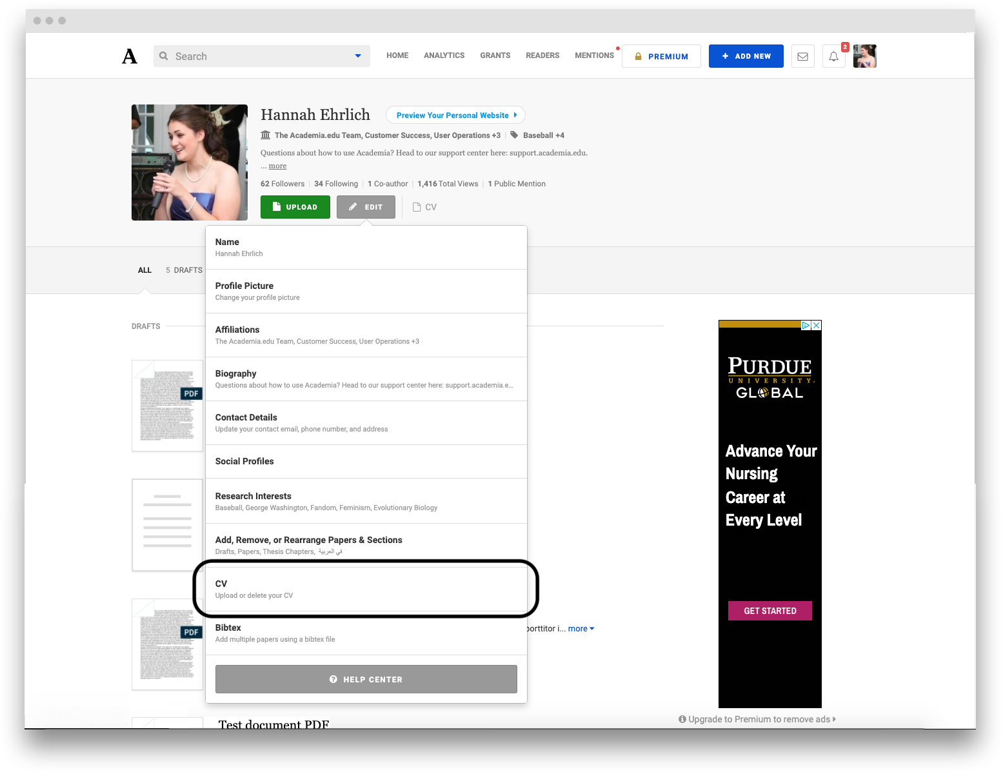Click the CV document icon link
The image size is (1003, 772).
(424, 207)
